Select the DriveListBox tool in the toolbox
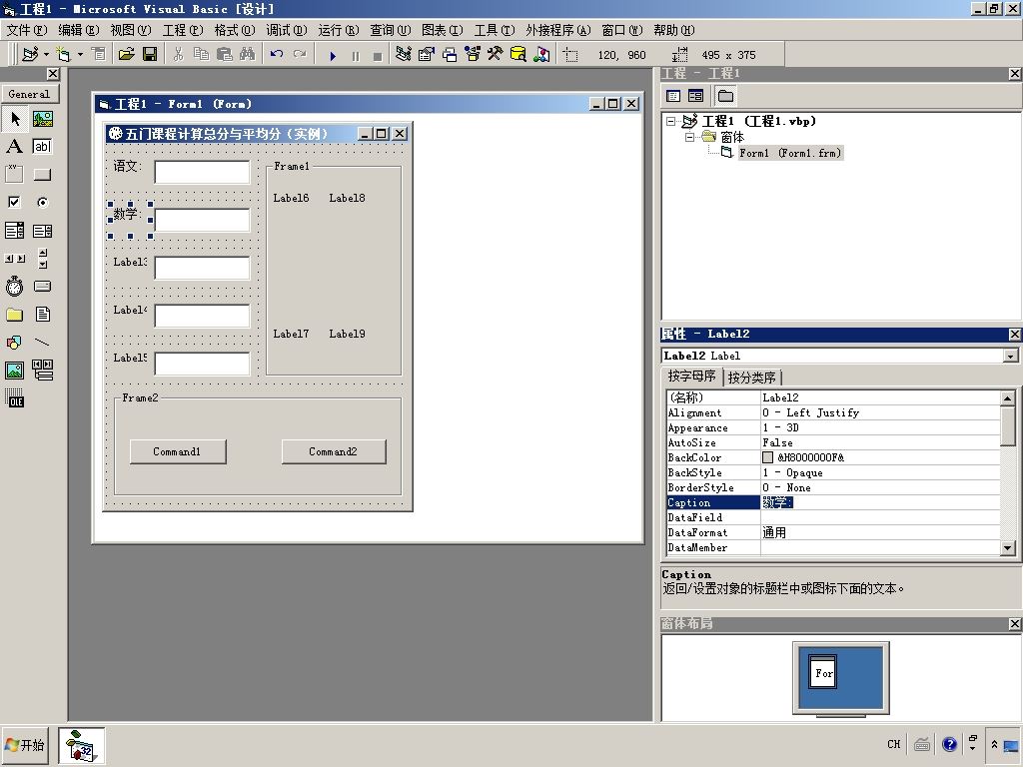Image resolution: width=1023 pixels, height=767 pixels. pyautogui.click(x=42, y=286)
